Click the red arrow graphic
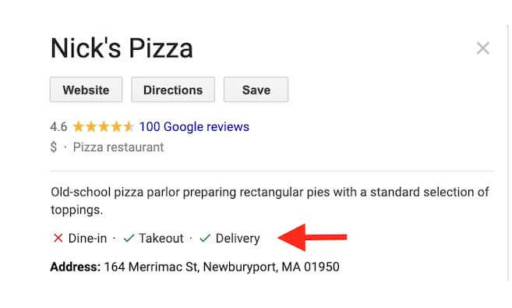The image size is (512, 308). 312,238
